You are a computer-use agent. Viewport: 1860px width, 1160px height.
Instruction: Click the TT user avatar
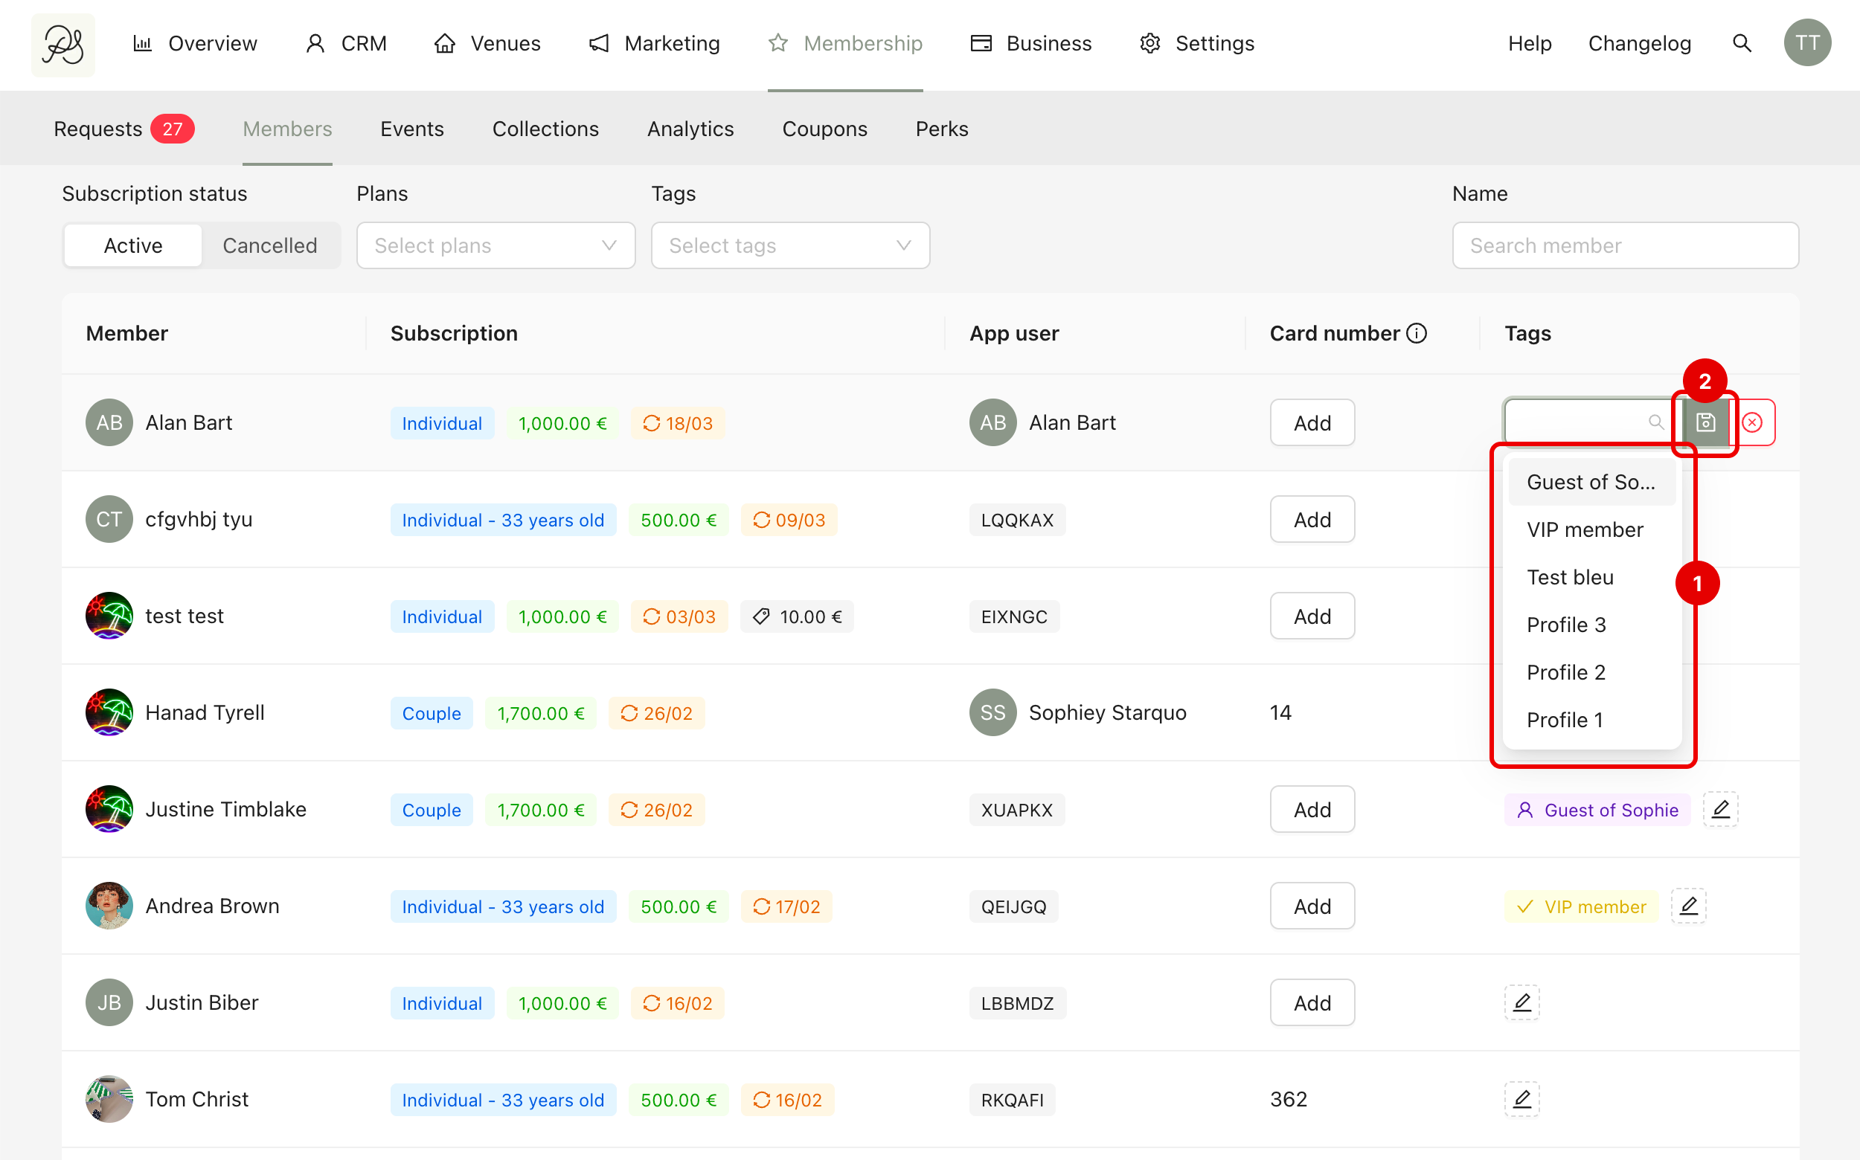pyautogui.click(x=1807, y=43)
